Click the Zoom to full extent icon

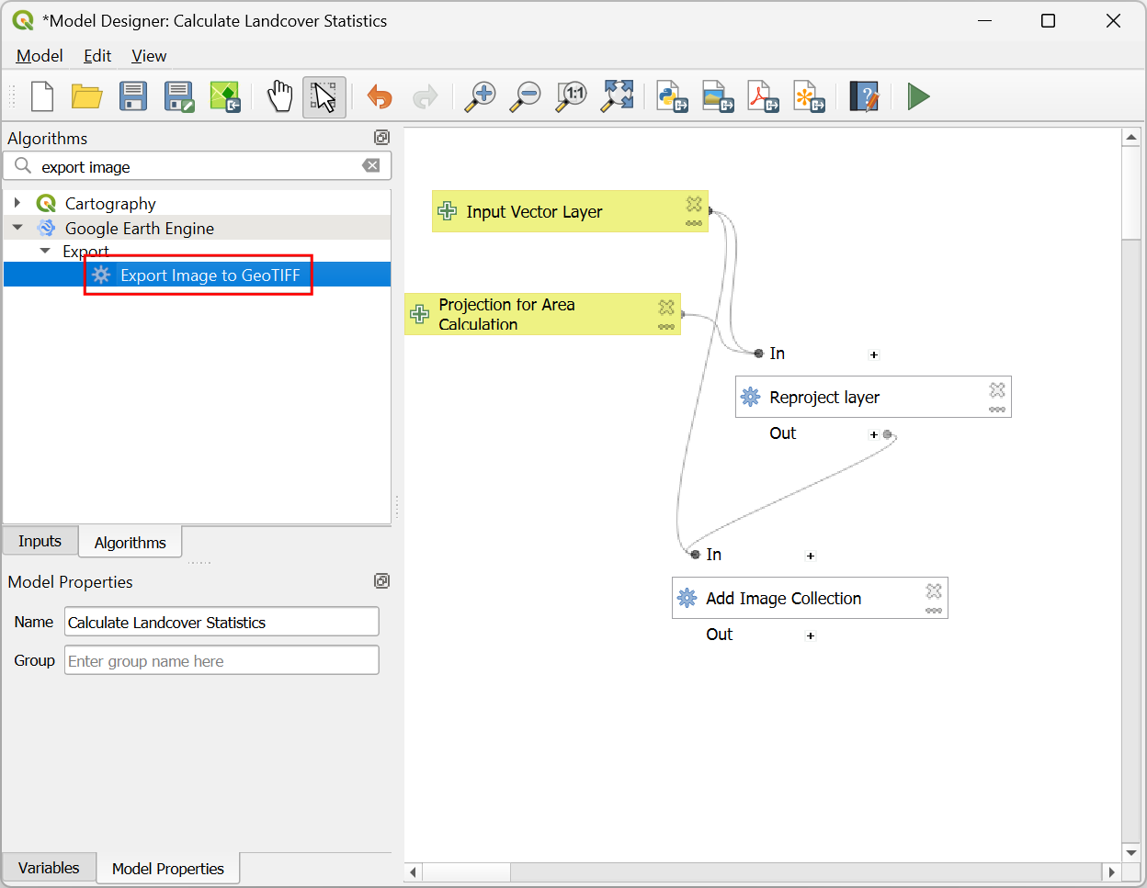tap(618, 96)
